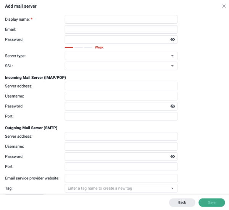Click the green Save button

tap(211, 202)
